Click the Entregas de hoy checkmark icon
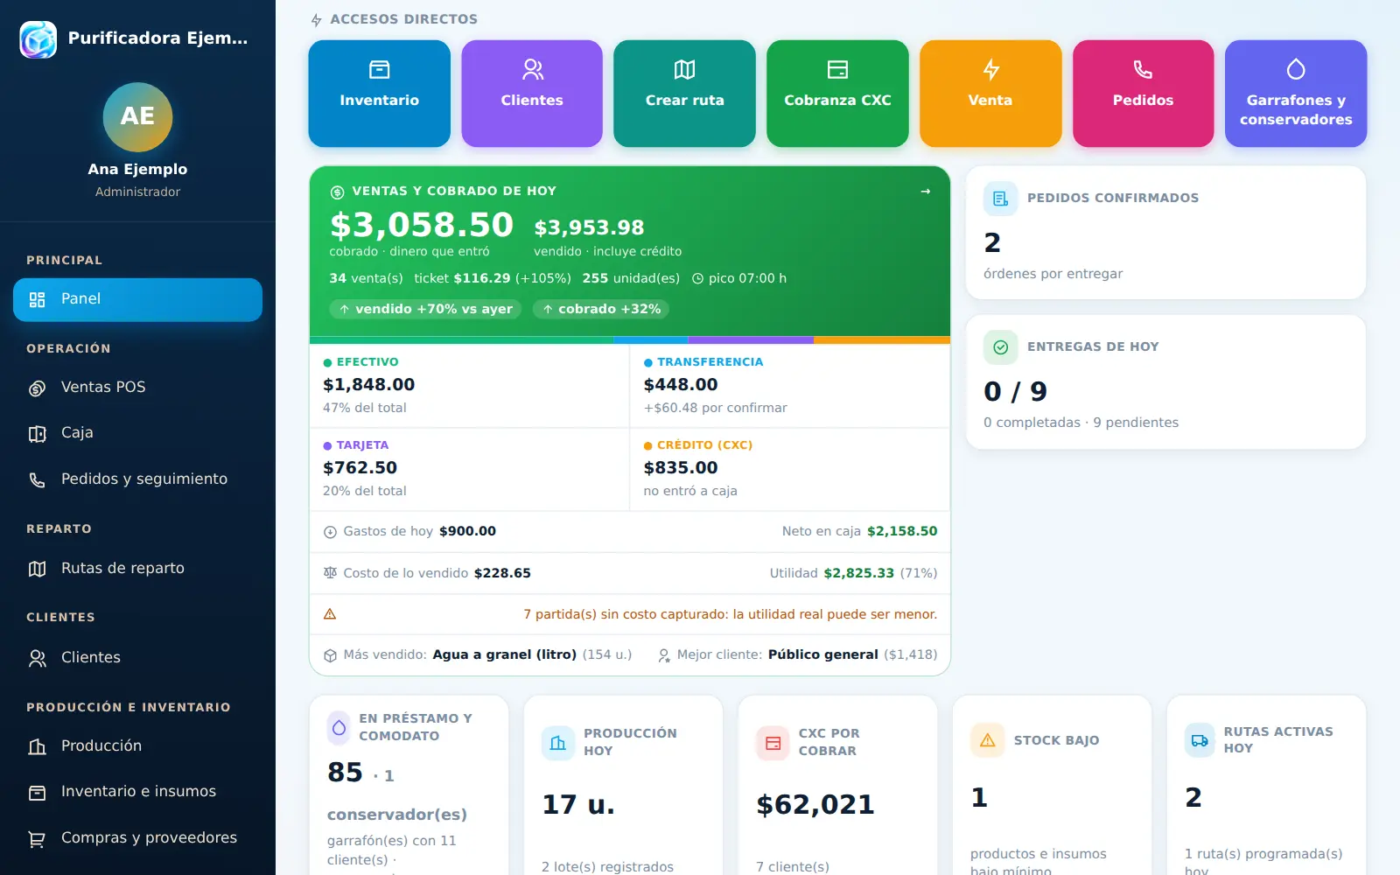This screenshot has width=1400, height=875. (1001, 347)
